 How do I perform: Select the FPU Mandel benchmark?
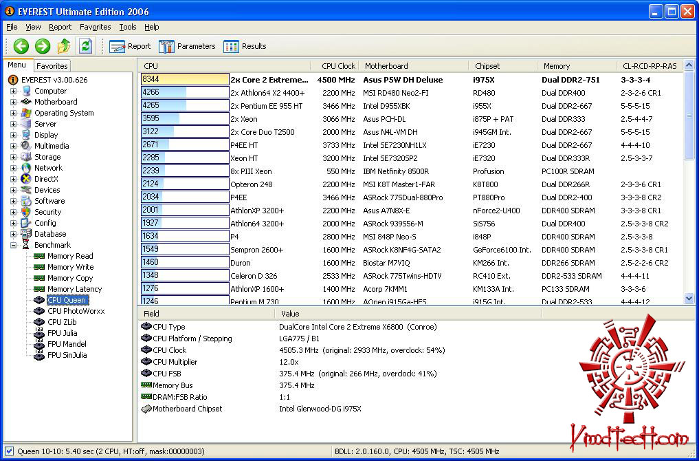click(x=67, y=344)
